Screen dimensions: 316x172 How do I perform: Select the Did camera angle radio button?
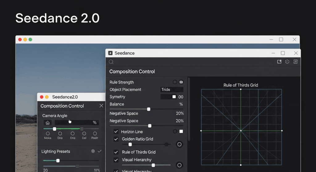coord(84,134)
